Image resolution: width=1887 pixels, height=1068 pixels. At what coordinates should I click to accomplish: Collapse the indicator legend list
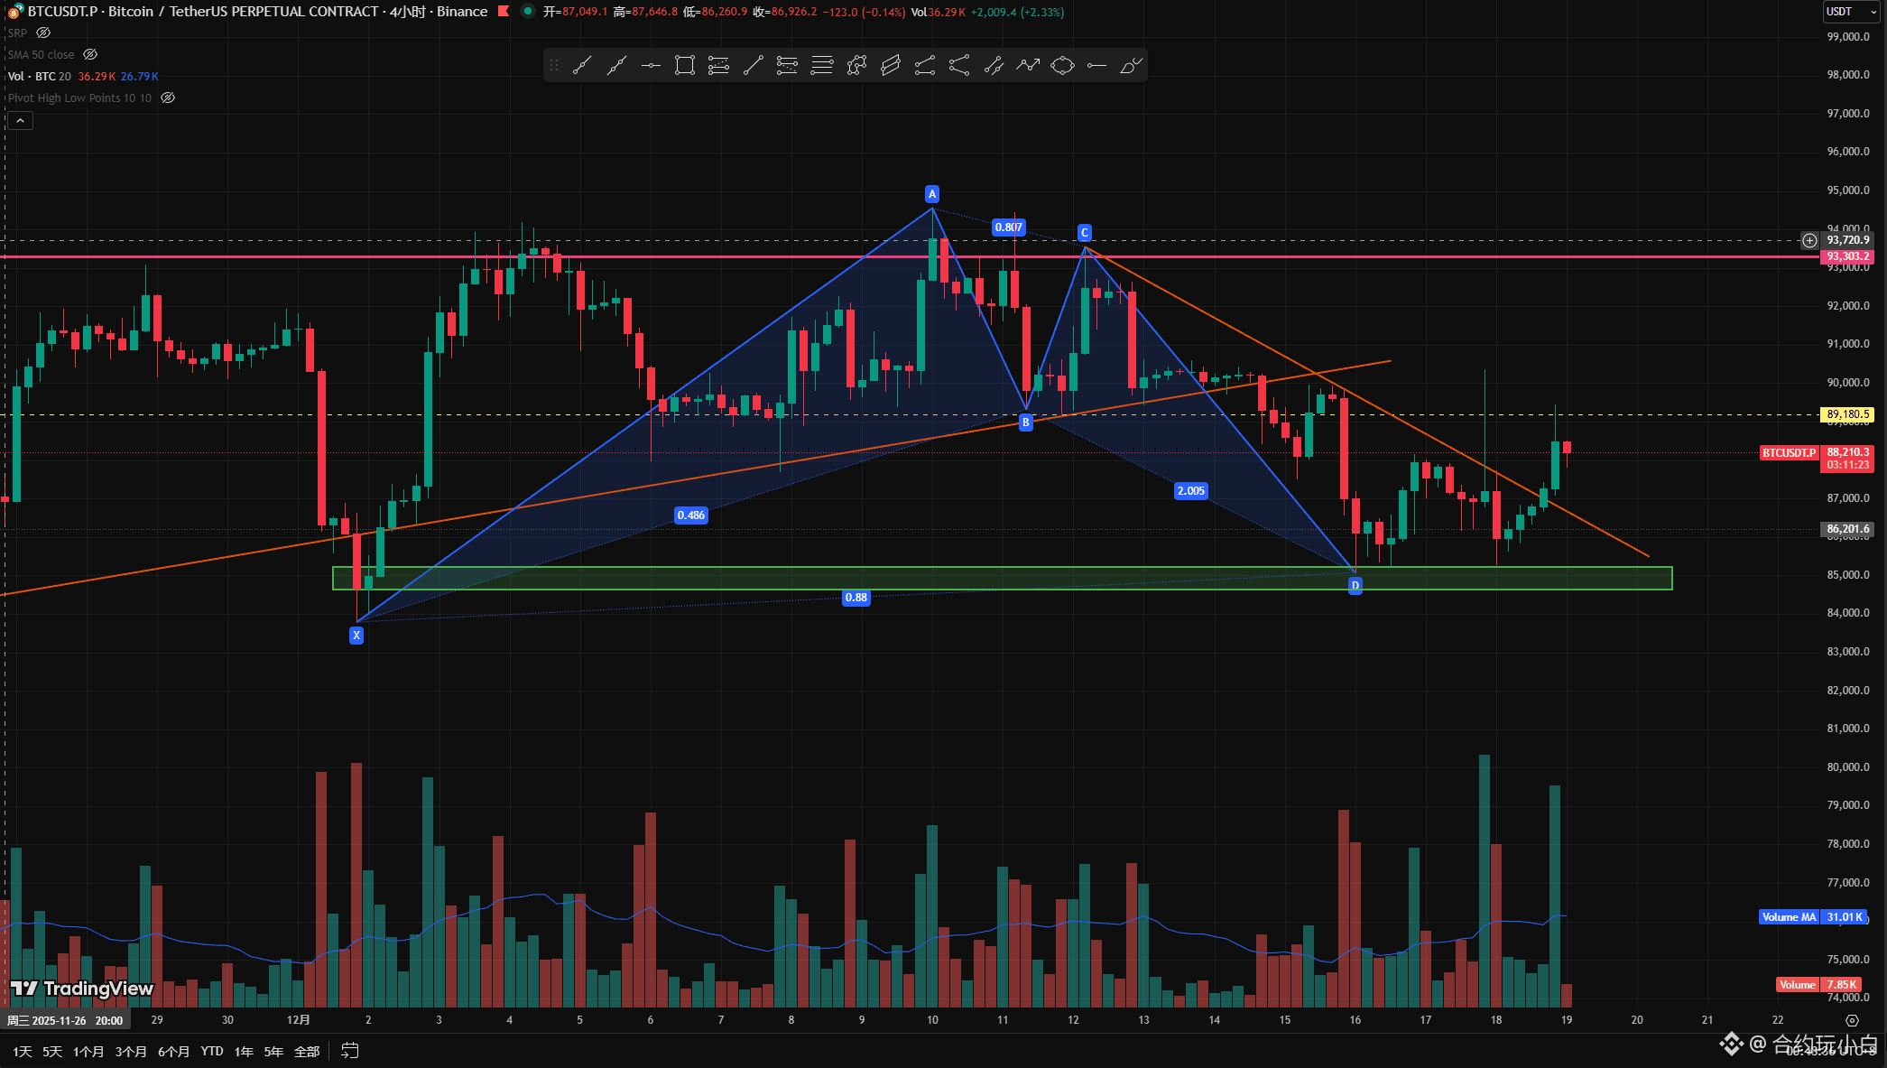coord(20,120)
